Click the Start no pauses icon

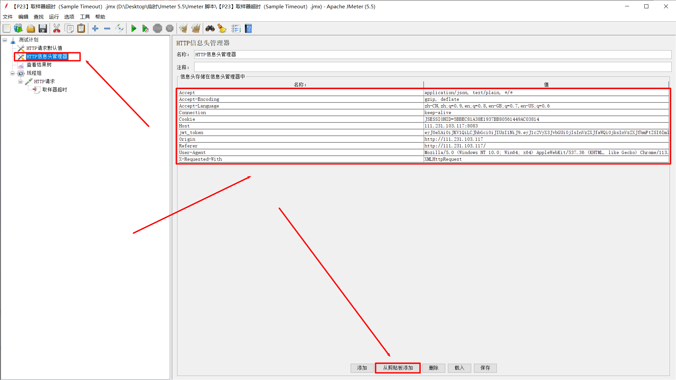pyautogui.click(x=145, y=29)
